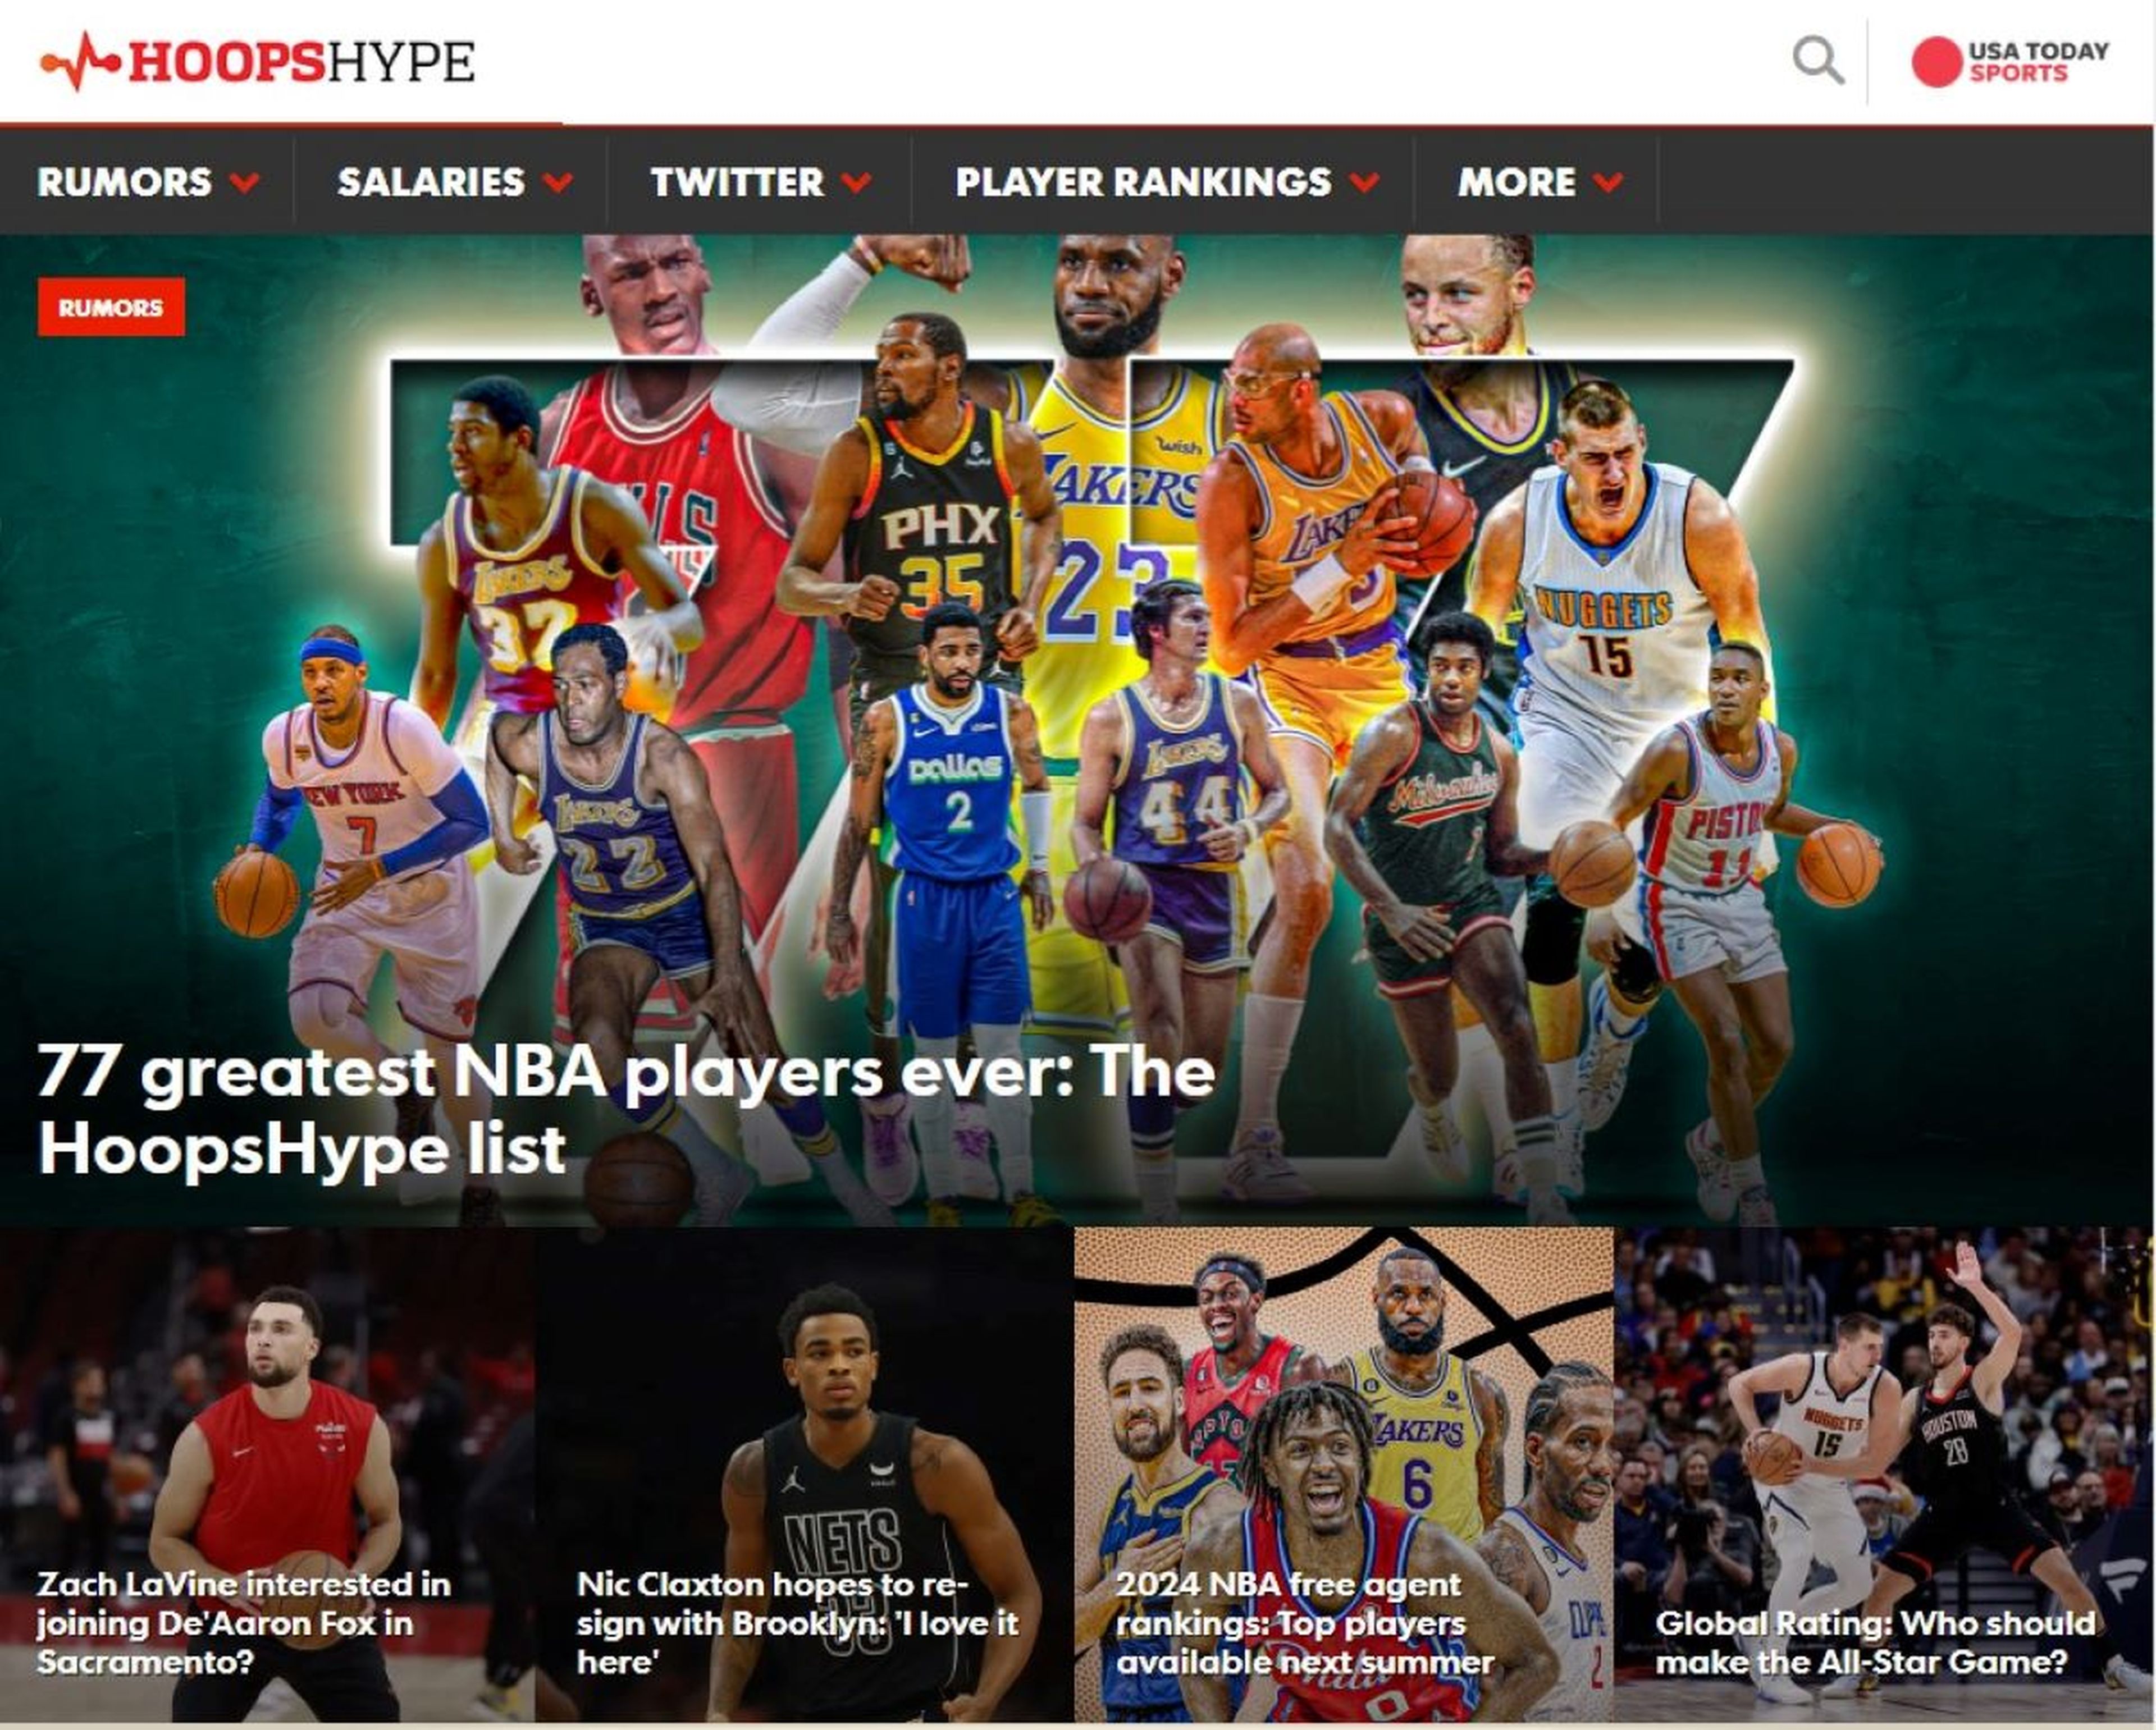Open the PLAYER RANKINGS nav menu label
The width and height of the screenshot is (2156, 1730).
point(1143,182)
